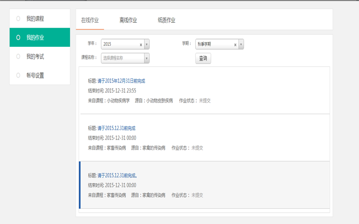
Task: Click 来自课程：小动物疾病学 text
Action: (x=109, y=101)
